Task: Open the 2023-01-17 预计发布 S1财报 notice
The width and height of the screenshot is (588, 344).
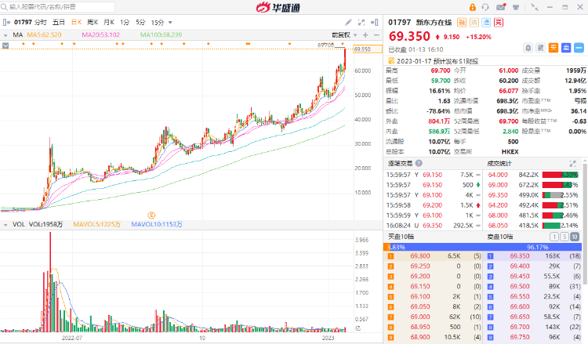Action: click(437, 61)
